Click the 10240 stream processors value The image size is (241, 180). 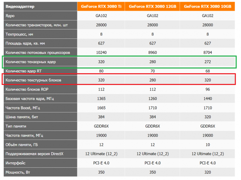(x=101, y=53)
